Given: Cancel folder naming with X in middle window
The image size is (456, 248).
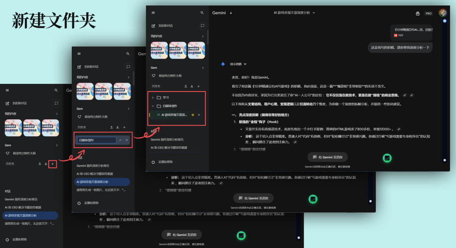Looking at the screenshot, I should 127,140.
